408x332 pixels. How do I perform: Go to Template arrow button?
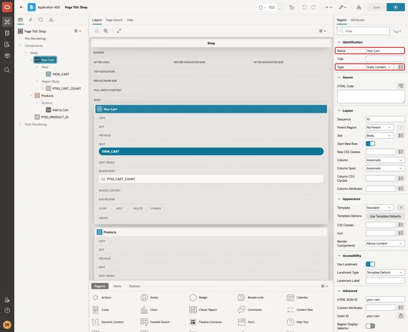[x=401, y=207]
